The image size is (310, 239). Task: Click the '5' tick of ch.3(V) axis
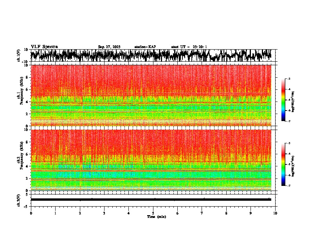(27, 194)
